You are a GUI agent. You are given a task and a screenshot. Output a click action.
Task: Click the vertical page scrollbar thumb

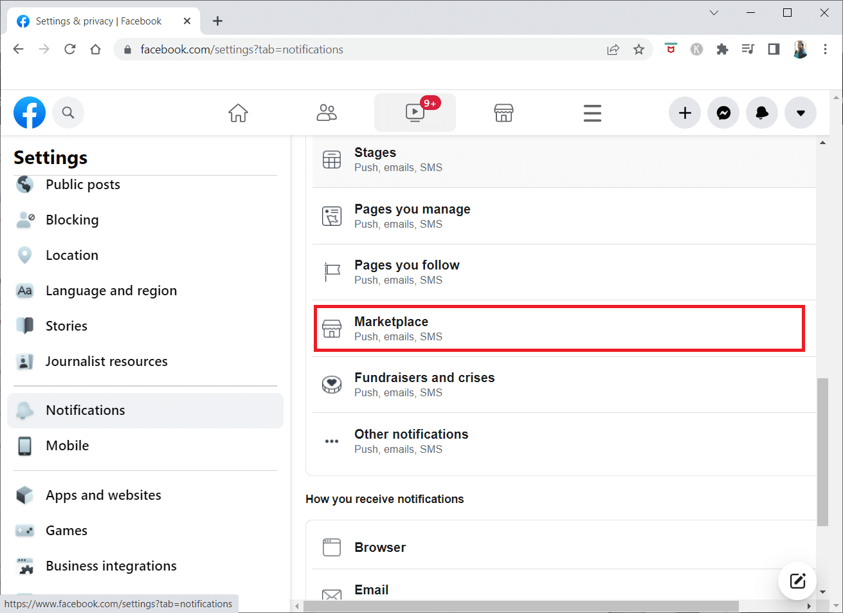(822, 452)
